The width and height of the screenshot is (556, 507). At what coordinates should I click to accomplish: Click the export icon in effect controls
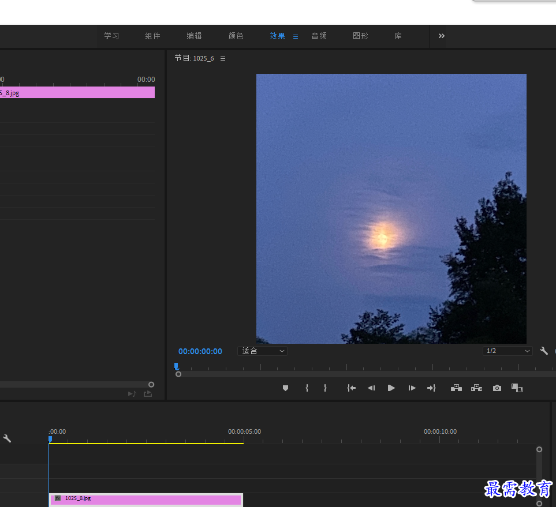click(148, 393)
